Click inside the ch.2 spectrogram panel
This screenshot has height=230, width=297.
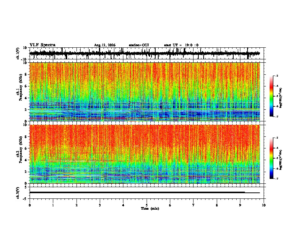(144, 154)
